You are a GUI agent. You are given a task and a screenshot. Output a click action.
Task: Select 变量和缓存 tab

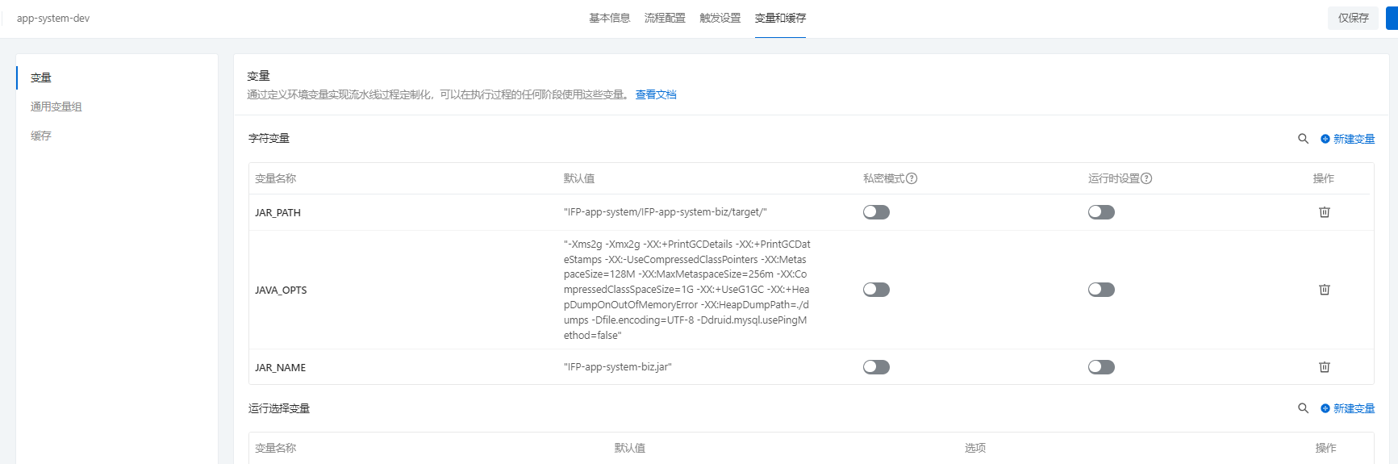tap(780, 18)
